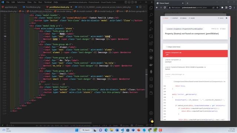Open the Terminal menu
The image size is (237, 133).
click(x=48, y=2)
